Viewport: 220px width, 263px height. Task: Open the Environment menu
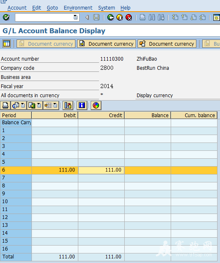point(78,8)
